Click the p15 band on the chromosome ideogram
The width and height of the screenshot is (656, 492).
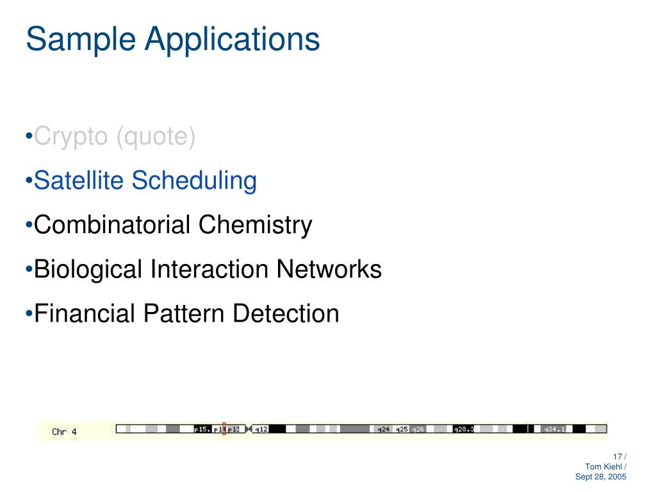click(x=202, y=429)
